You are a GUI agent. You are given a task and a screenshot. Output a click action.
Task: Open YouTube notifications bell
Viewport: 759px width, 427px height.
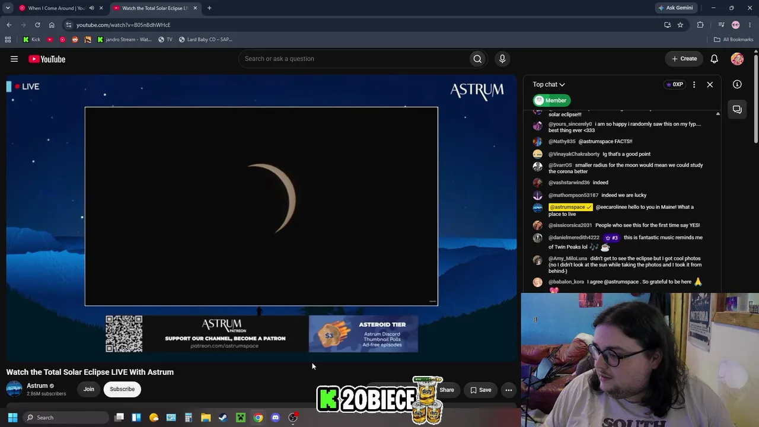pos(715,59)
